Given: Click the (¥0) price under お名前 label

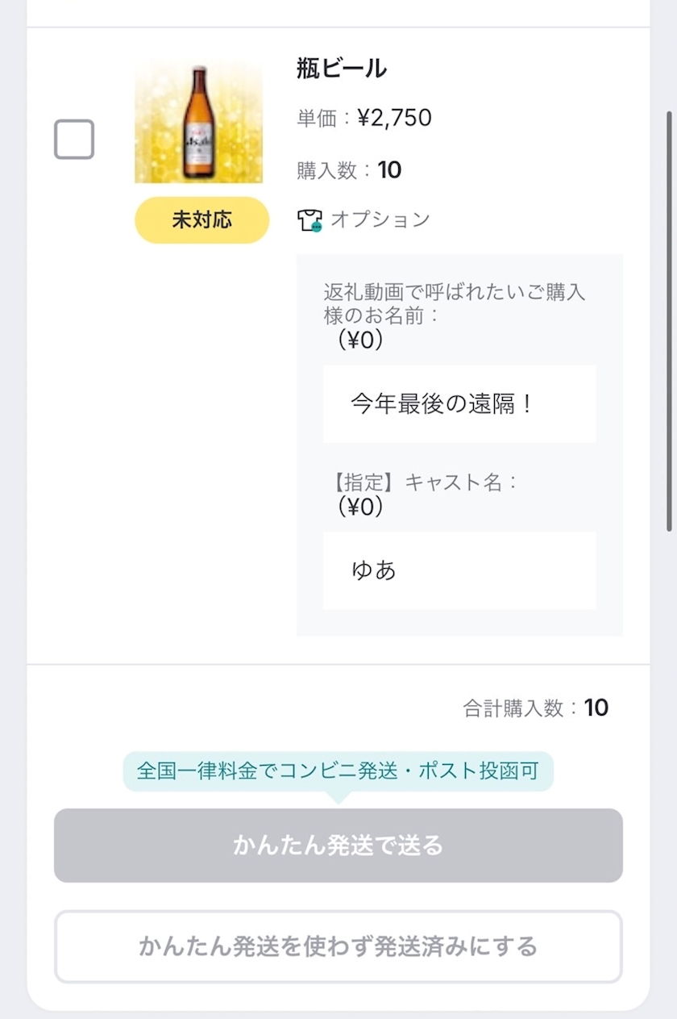Looking at the screenshot, I should [359, 340].
